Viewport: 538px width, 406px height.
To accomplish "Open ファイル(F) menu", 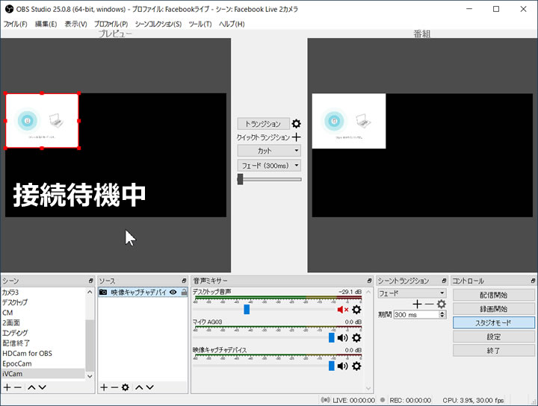I will pyautogui.click(x=15, y=24).
